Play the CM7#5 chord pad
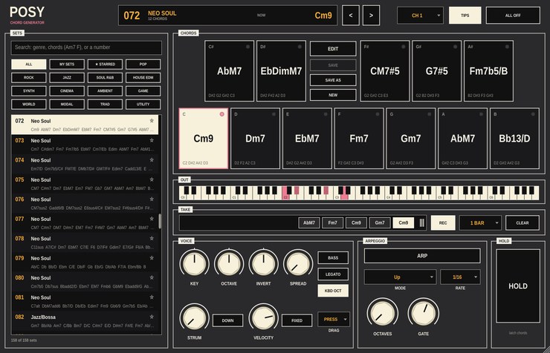Image resolution: width=550 pixels, height=353 pixels. tap(385, 71)
